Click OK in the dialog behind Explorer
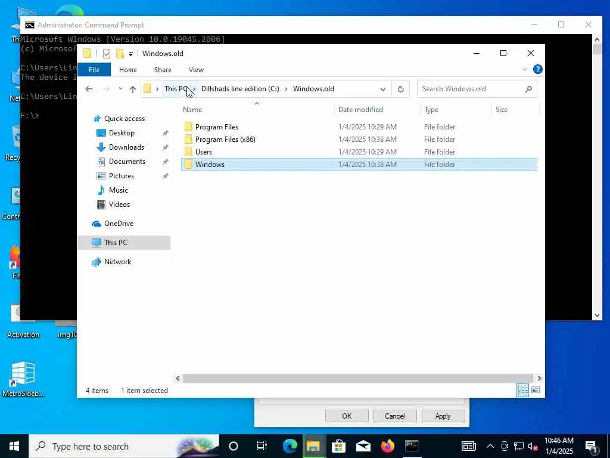This screenshot has height=458, width=610. point(347,416)
